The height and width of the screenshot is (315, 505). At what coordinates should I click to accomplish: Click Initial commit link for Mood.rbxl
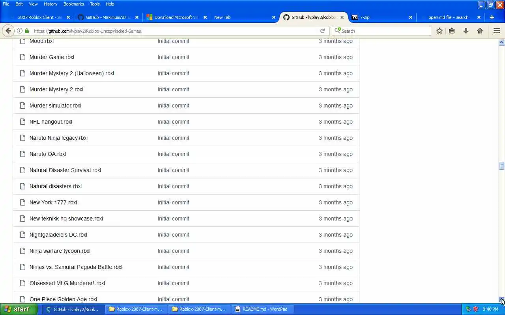pos(174,41)
